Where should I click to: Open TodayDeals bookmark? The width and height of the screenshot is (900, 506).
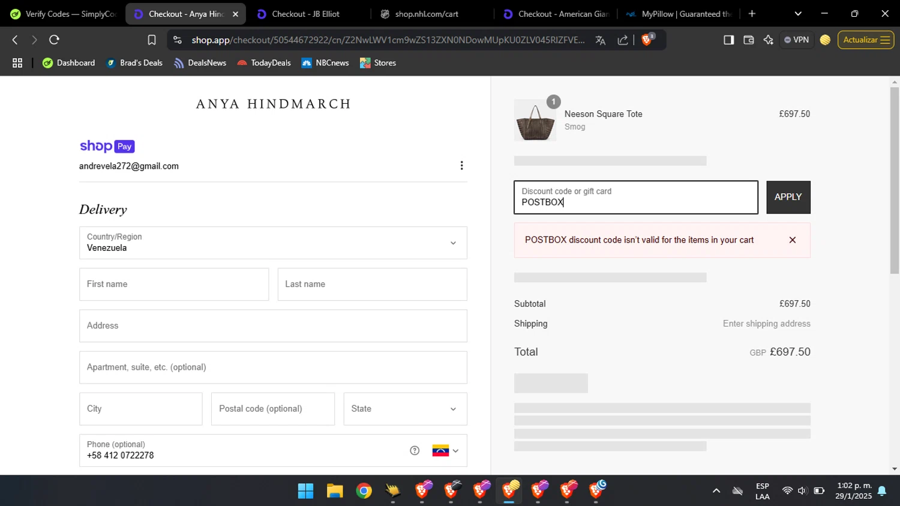click(x=264, y=63)
